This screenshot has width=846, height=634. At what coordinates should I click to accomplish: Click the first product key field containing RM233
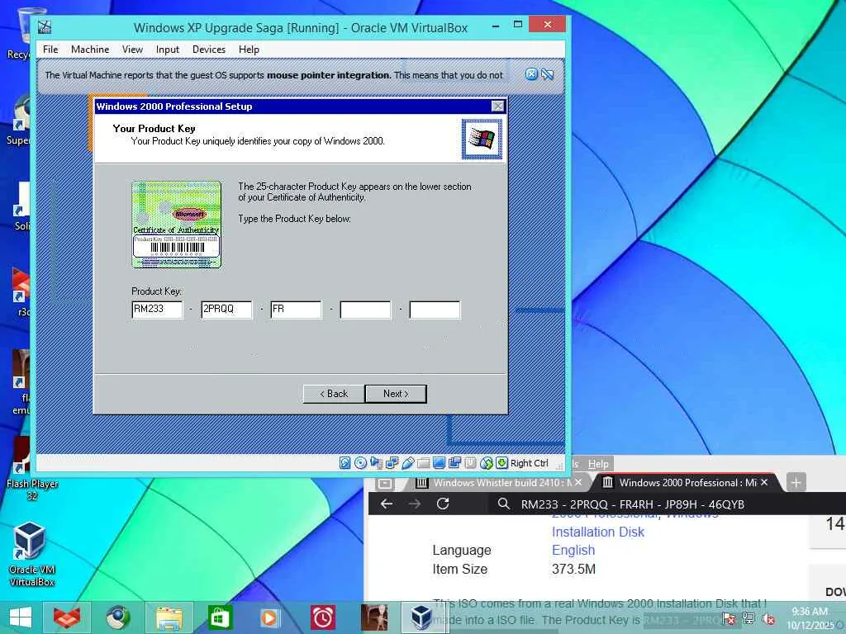point(157,310)
